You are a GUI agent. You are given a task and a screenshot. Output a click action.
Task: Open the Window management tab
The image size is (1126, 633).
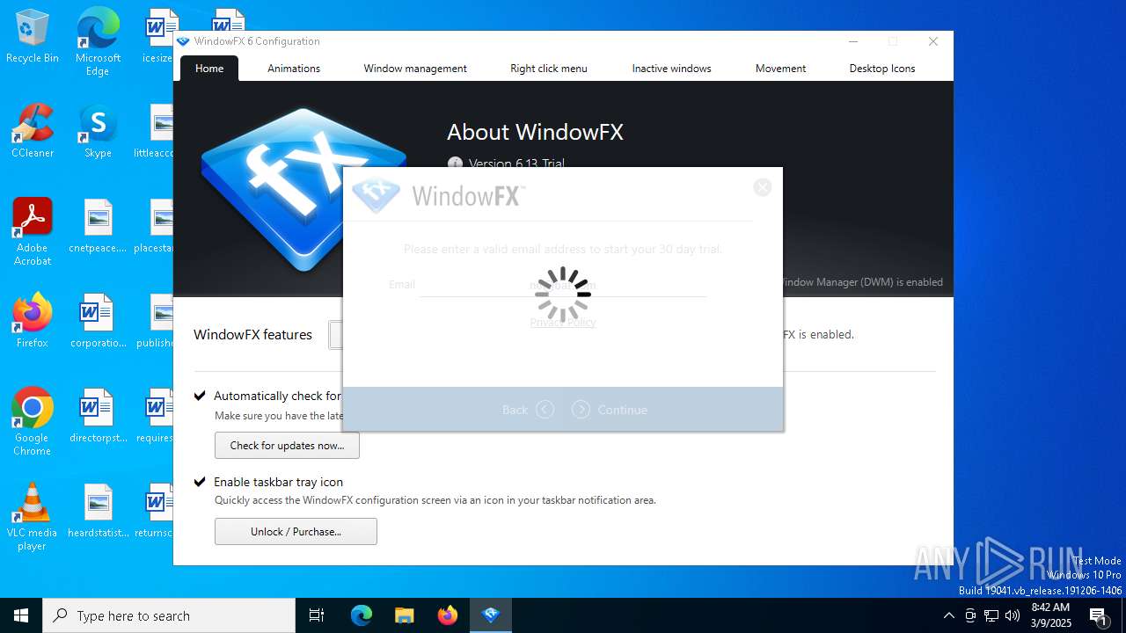[415, 69]
